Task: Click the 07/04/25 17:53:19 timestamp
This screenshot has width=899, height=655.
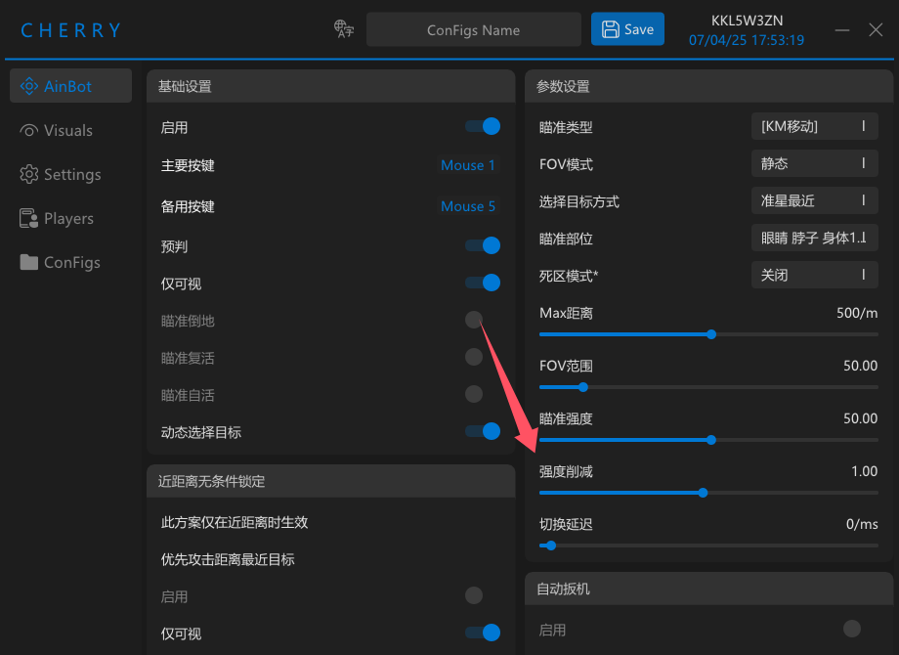Action: point(747,40)
